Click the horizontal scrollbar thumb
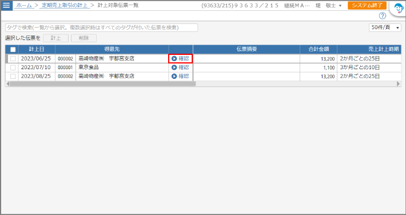The width and height of the screenshot is (406, 215). [x=102, y=84]
